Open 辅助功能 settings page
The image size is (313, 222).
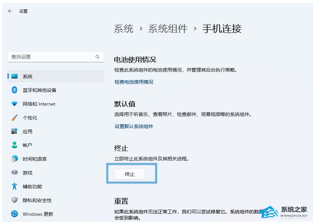tap(32, 187)
